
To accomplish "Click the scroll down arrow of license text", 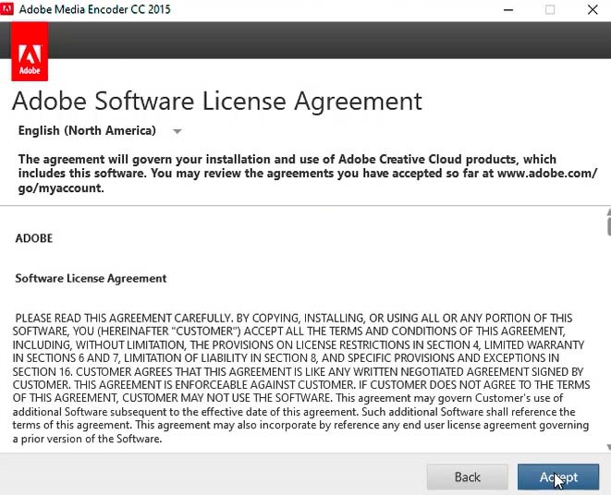I will 607,447.
